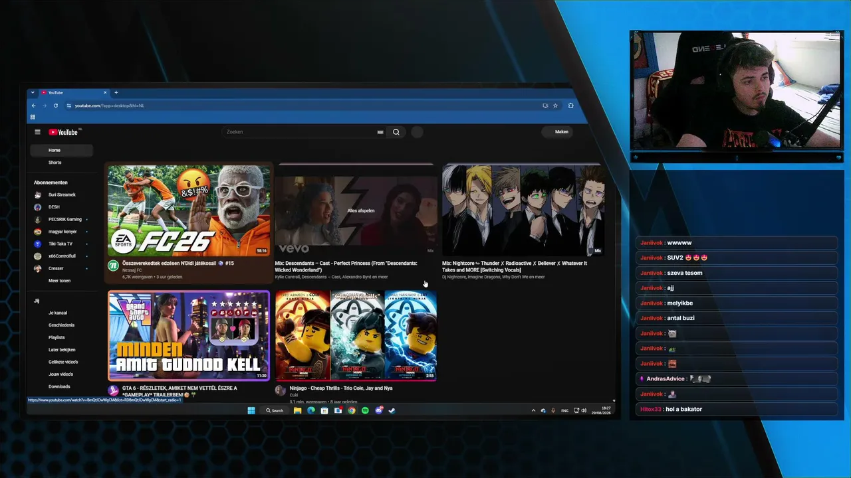
Task: Open Gelikete video's in the sidebar
Action: [x=63, y=362]
